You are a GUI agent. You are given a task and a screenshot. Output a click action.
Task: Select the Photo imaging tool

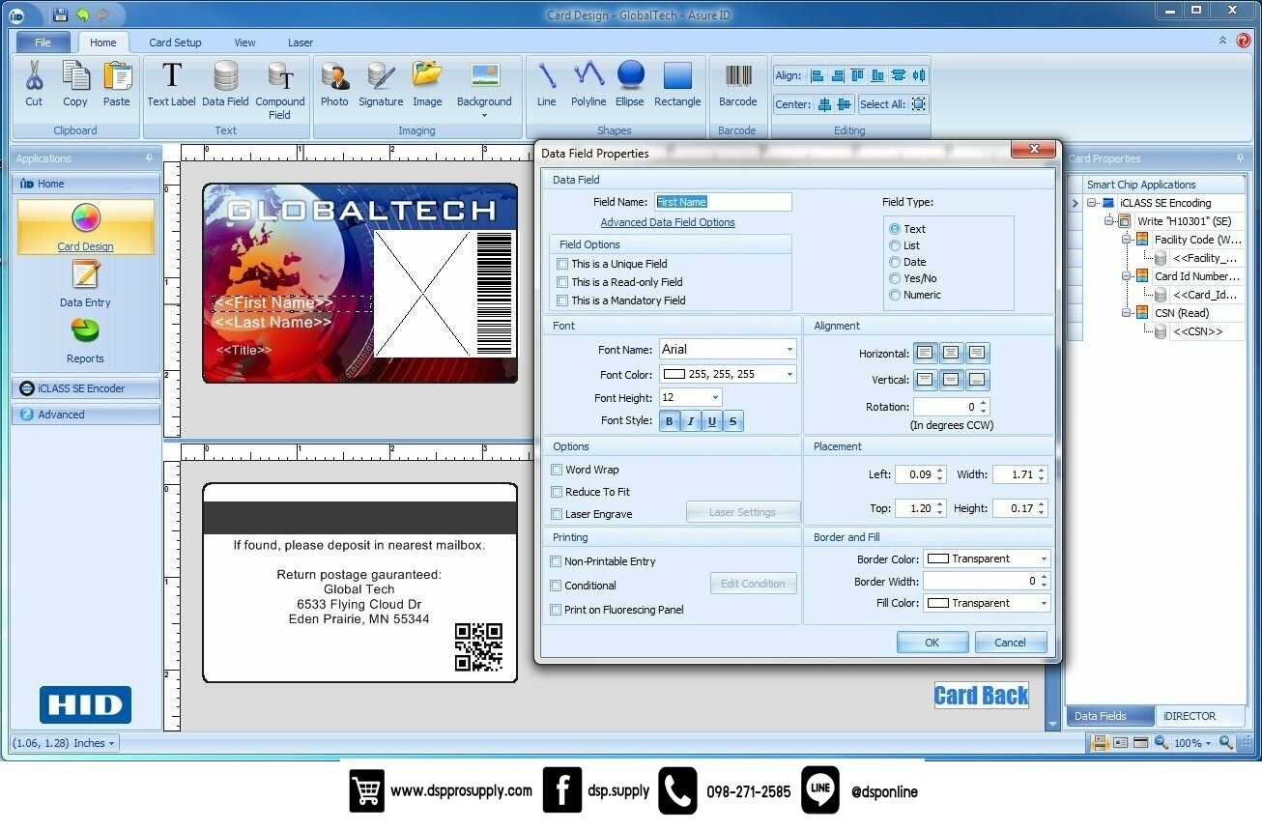pyautogui.click(x=334, y=85)
